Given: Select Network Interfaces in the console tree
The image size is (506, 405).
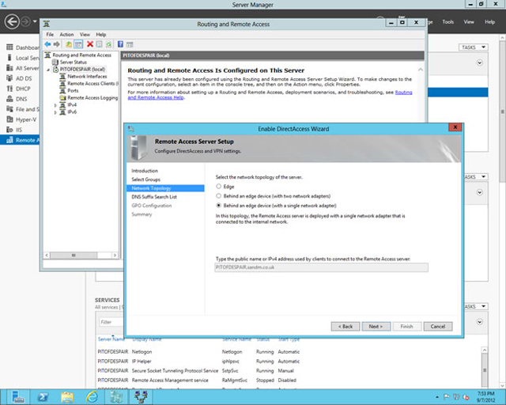Looking at the screenshot, I should coord(87,76).
